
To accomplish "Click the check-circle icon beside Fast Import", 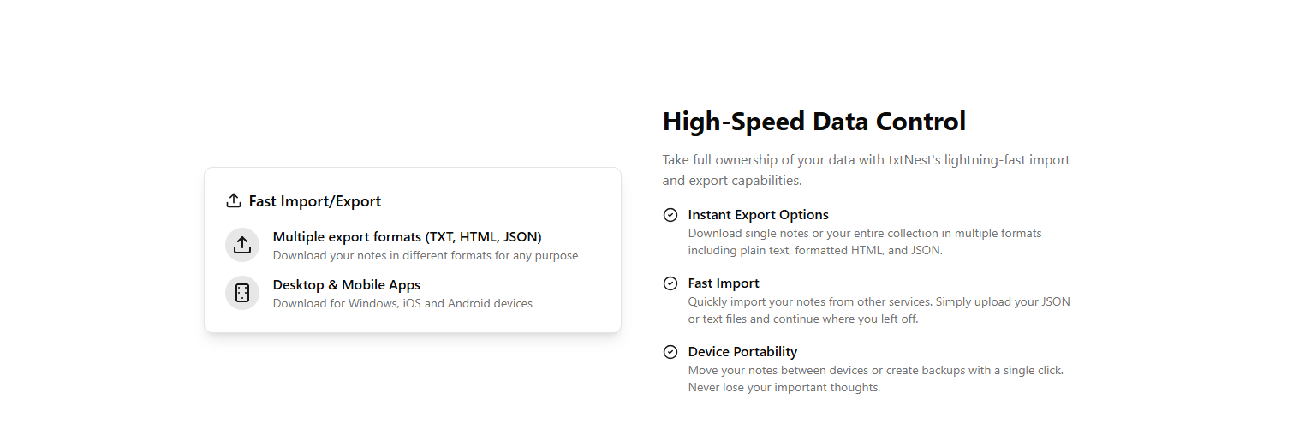I will click(670, 283).
